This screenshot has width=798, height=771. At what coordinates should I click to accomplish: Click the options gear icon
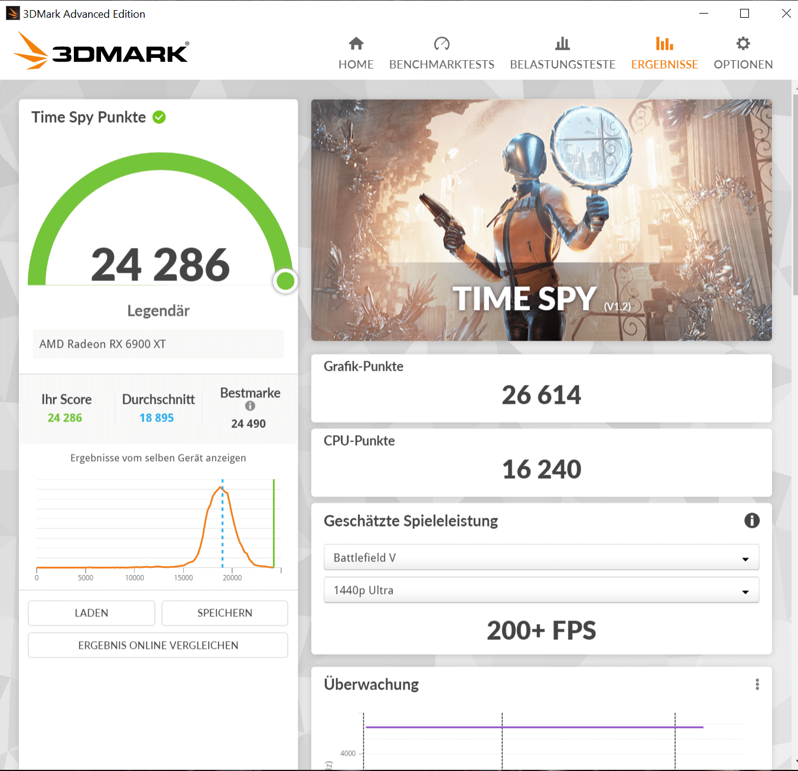(x=743, y=43)
